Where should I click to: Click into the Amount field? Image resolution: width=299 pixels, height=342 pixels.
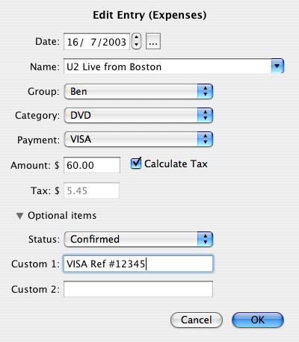tap(92, 165)
